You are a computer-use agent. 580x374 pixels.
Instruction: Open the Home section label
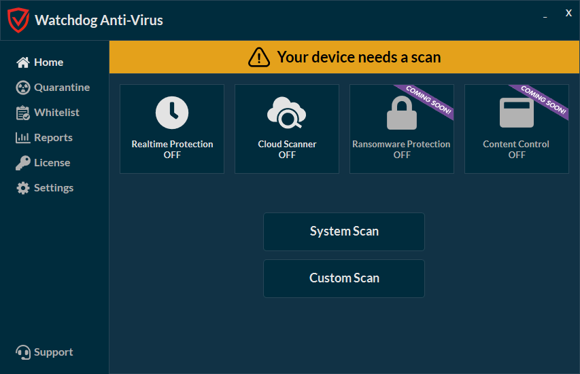[48, 62]
